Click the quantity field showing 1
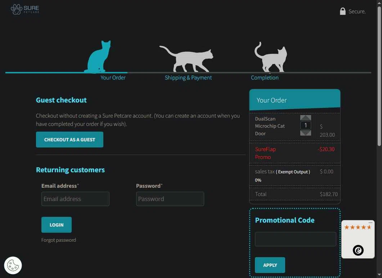The width and height of the screenshot is (382, 278). 306,126
